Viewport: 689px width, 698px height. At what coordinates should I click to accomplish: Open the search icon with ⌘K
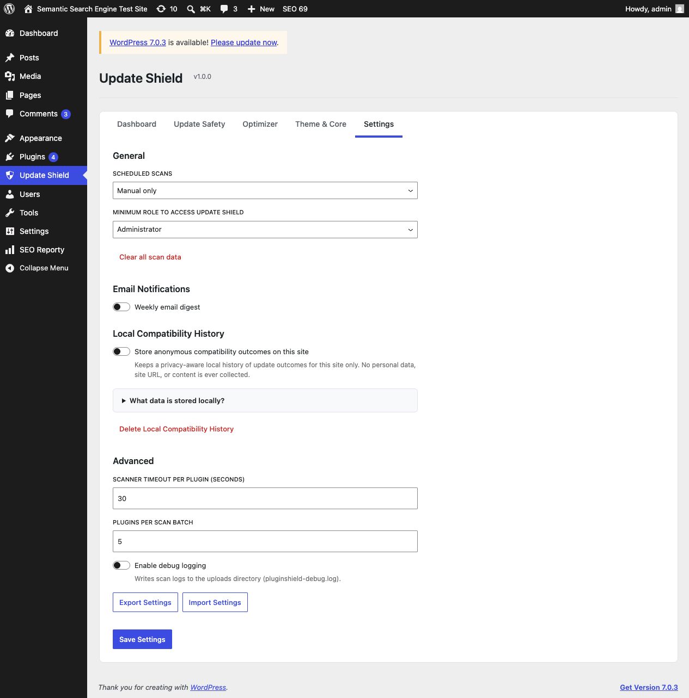191,9
